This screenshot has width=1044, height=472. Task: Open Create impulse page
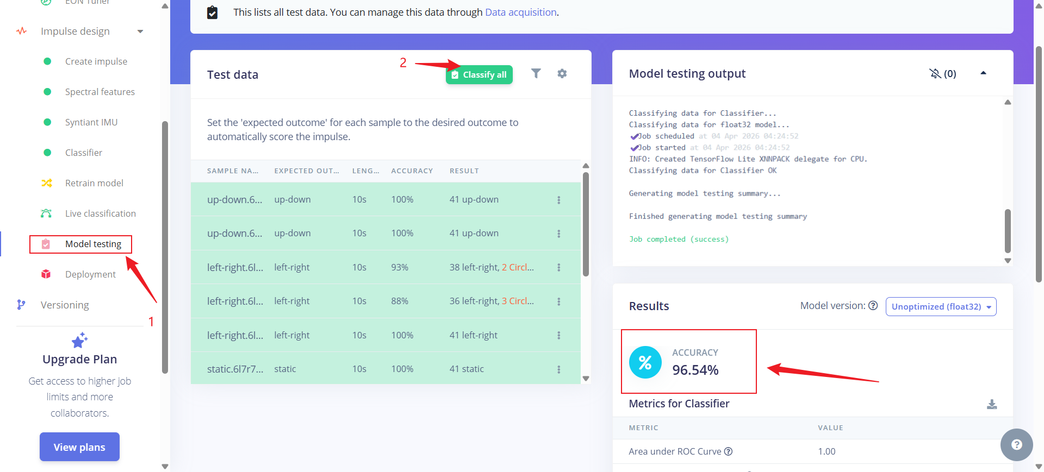(x=96, y=61)
